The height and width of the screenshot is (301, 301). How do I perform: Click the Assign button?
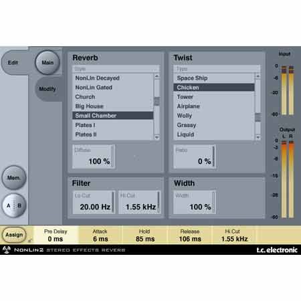[x=14, y=235]
